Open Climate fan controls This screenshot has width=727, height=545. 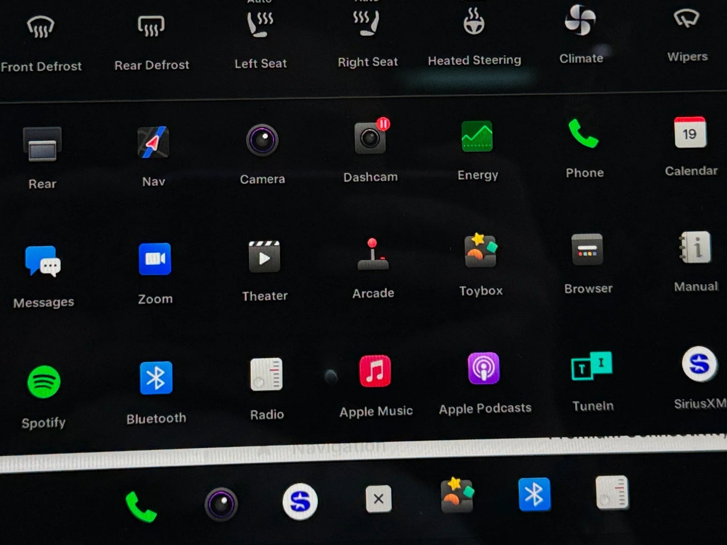[580, 20]
